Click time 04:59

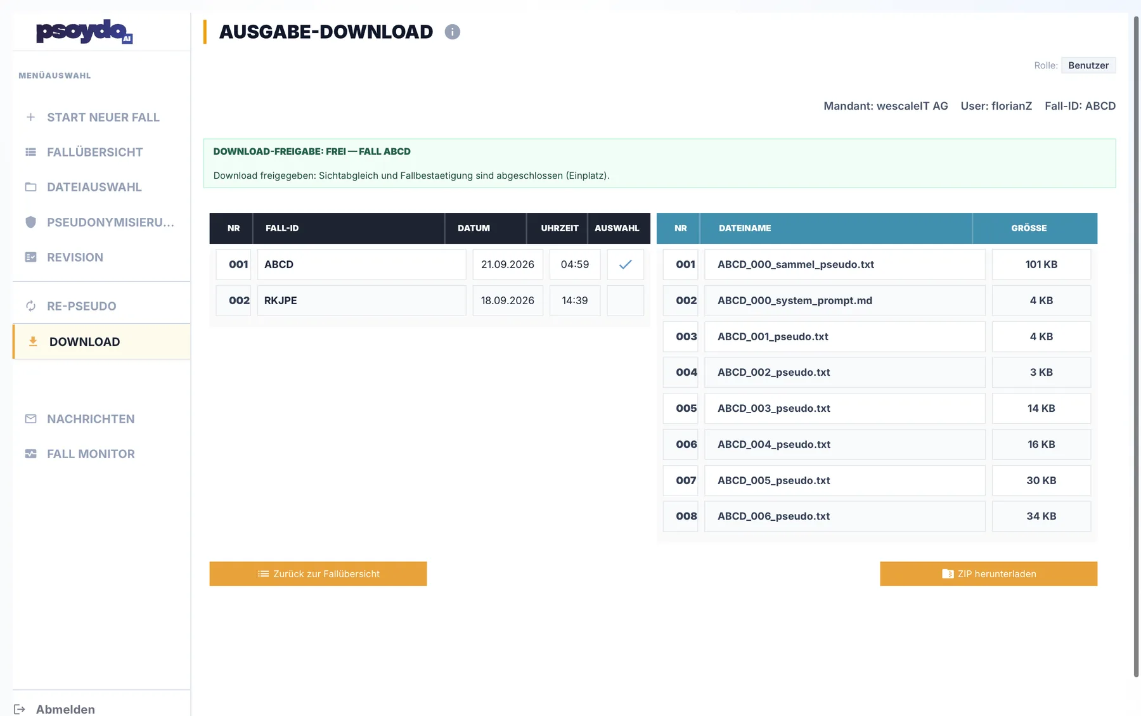(575, 264)
